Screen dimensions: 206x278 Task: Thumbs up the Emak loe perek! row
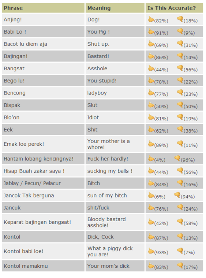[151, 144]
